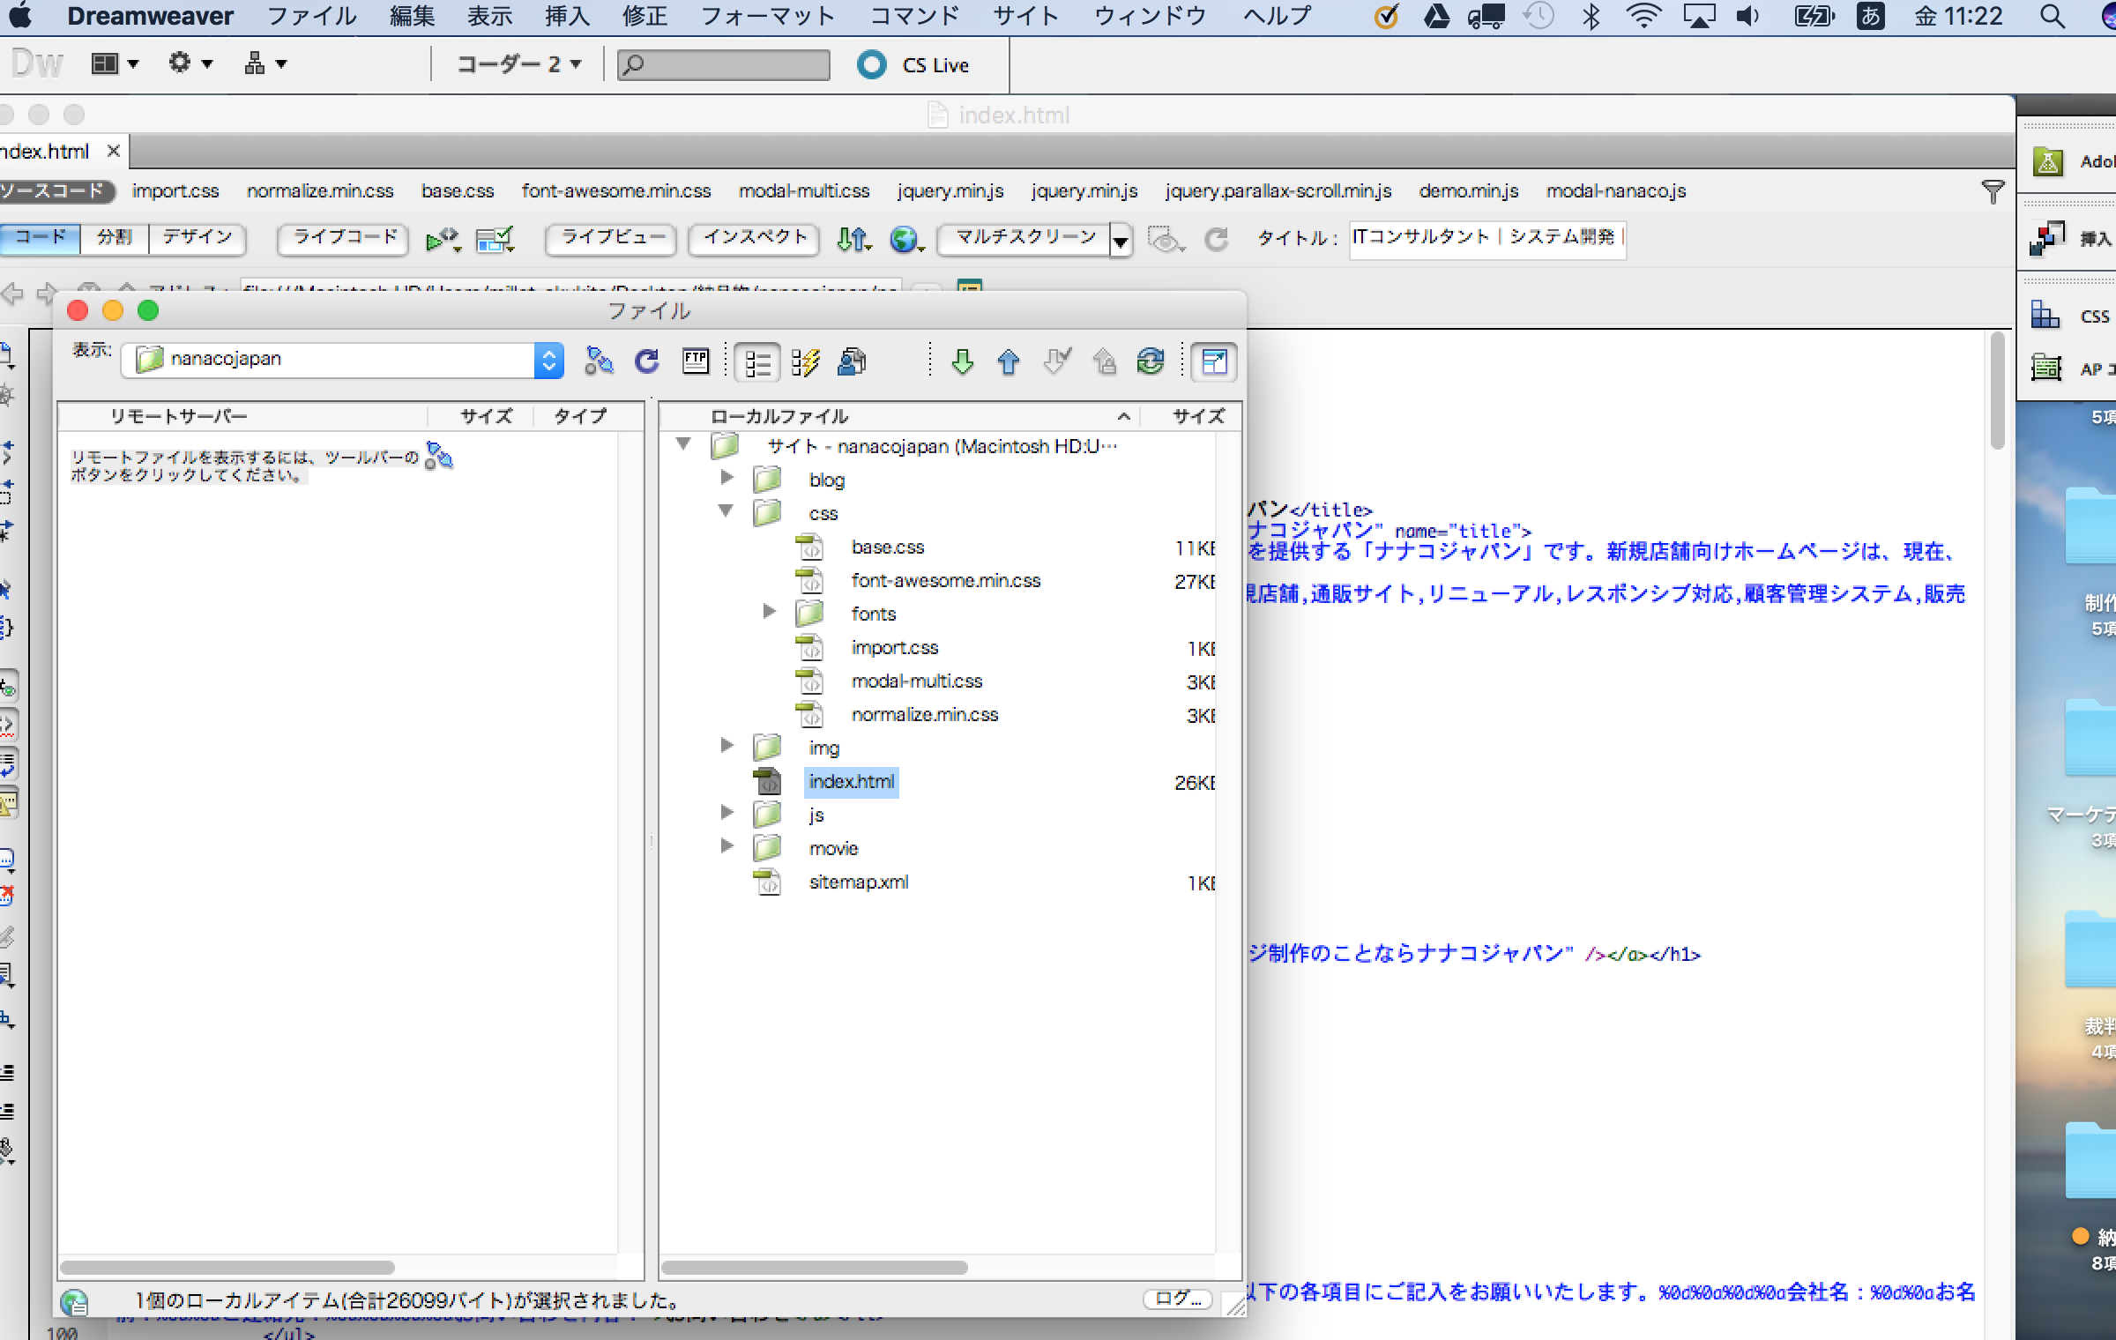Click the Spotlight search icon in menu bar
The image size is (2116, 1340).
(x=2053, y=16)
